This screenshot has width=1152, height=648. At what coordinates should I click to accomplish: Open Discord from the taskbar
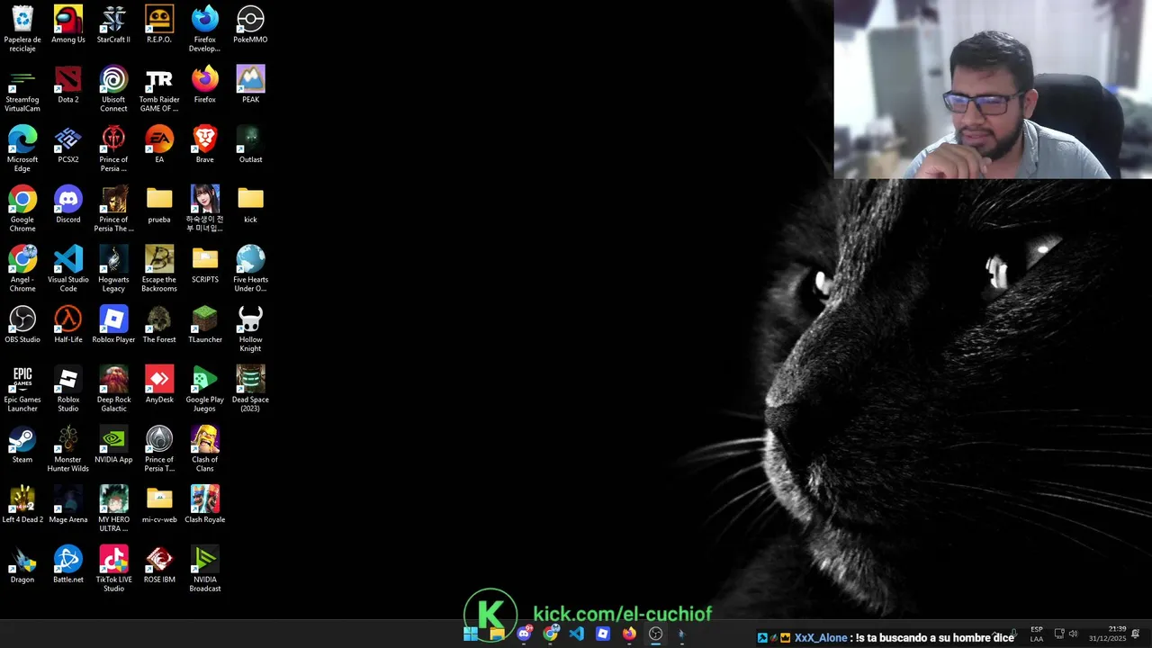[x=524, y=634]
